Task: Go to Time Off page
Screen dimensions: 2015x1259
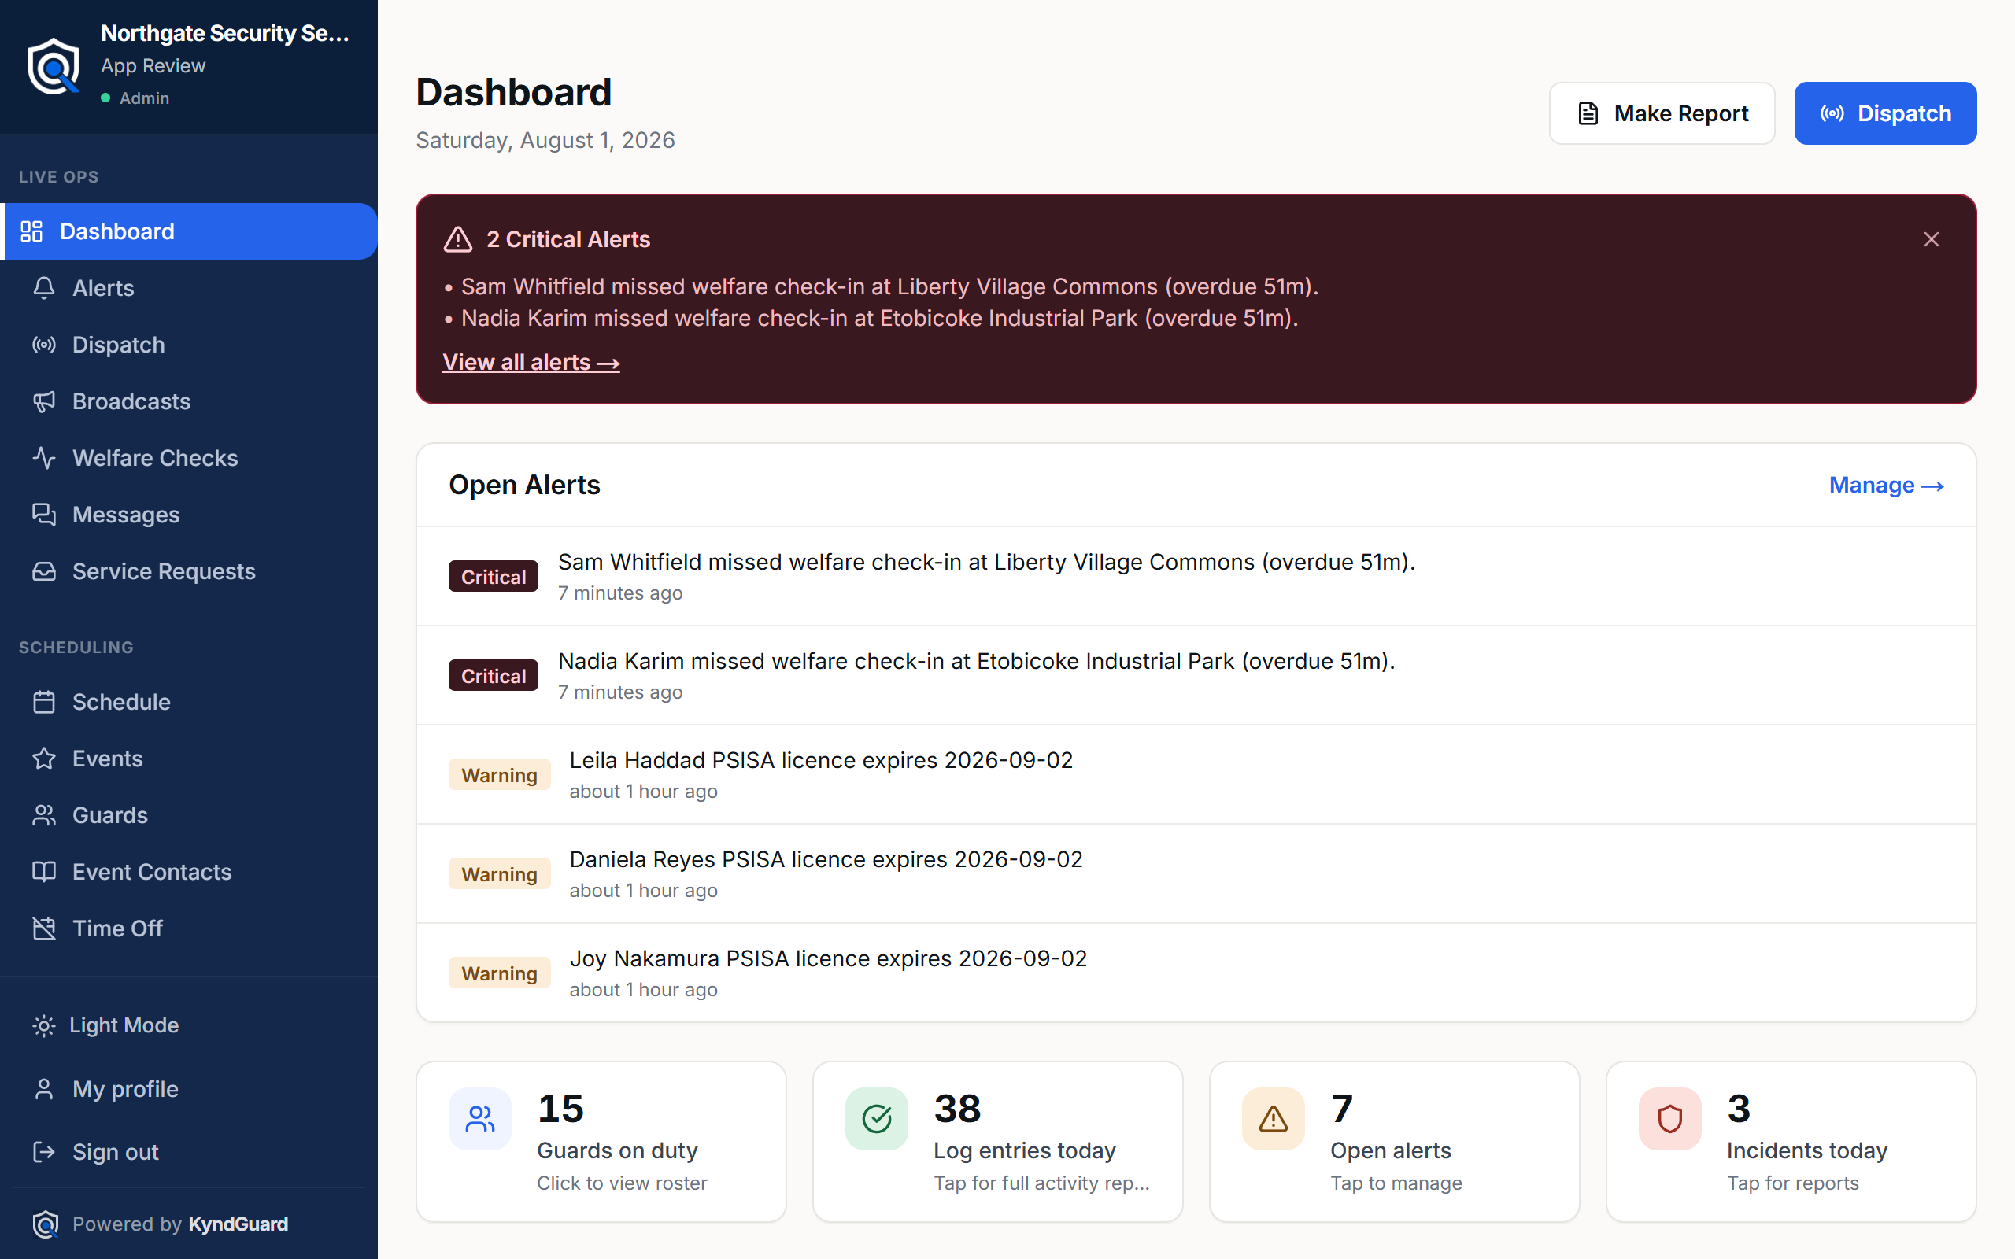Action: point(189,929)
